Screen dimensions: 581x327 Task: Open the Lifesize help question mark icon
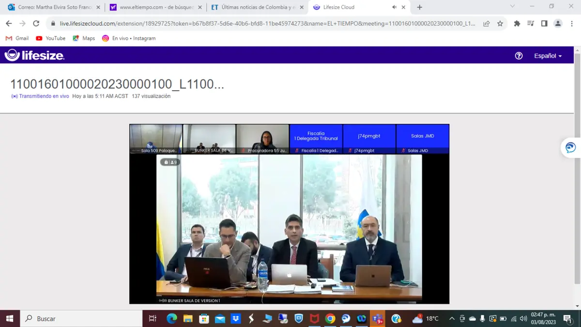point(519,56)
